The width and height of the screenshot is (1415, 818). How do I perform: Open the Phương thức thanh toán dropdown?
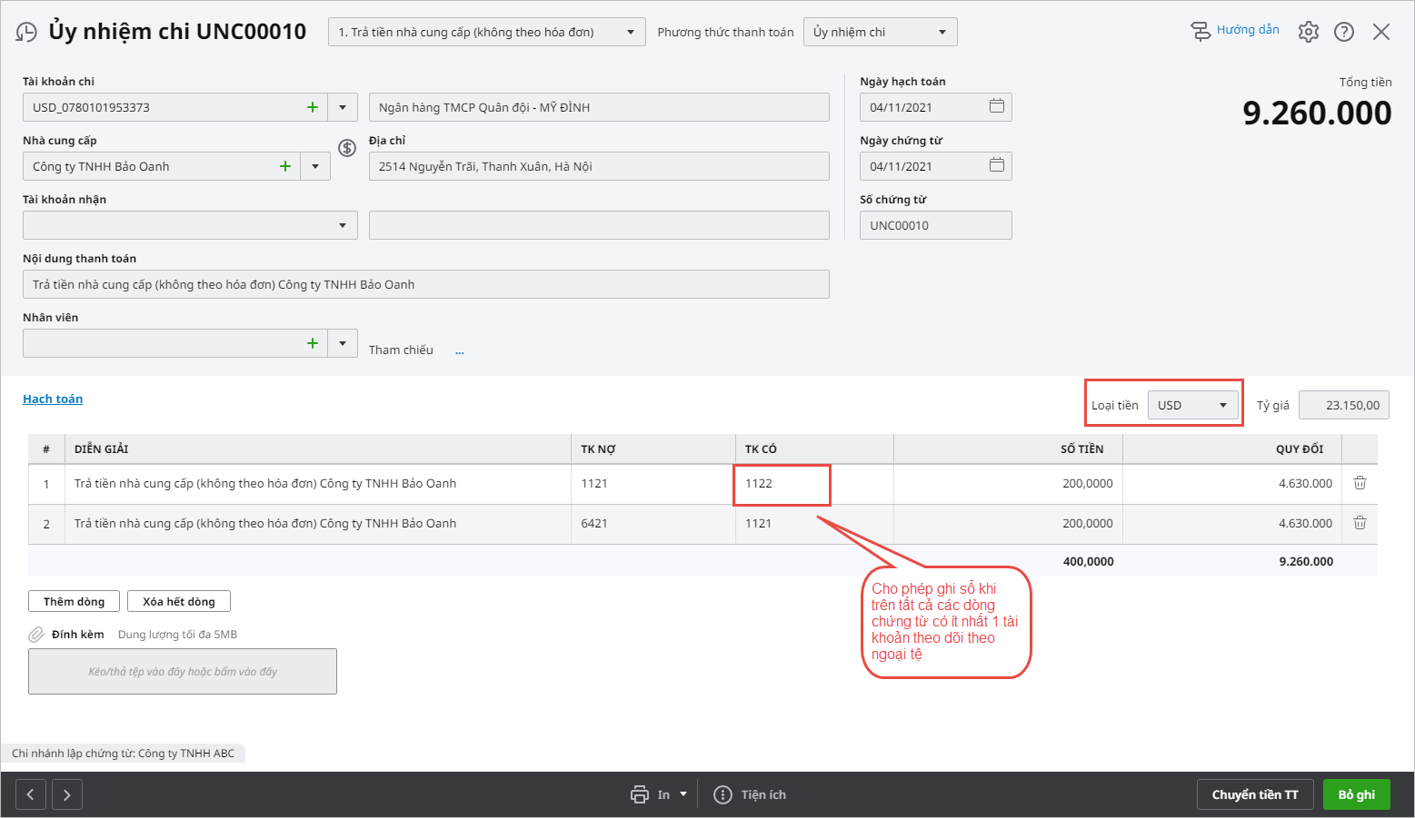(x=942, y=32)
